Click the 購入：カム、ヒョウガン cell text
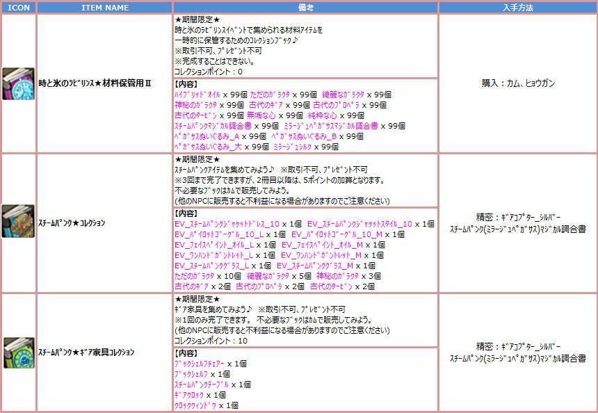 coord(518,83)
